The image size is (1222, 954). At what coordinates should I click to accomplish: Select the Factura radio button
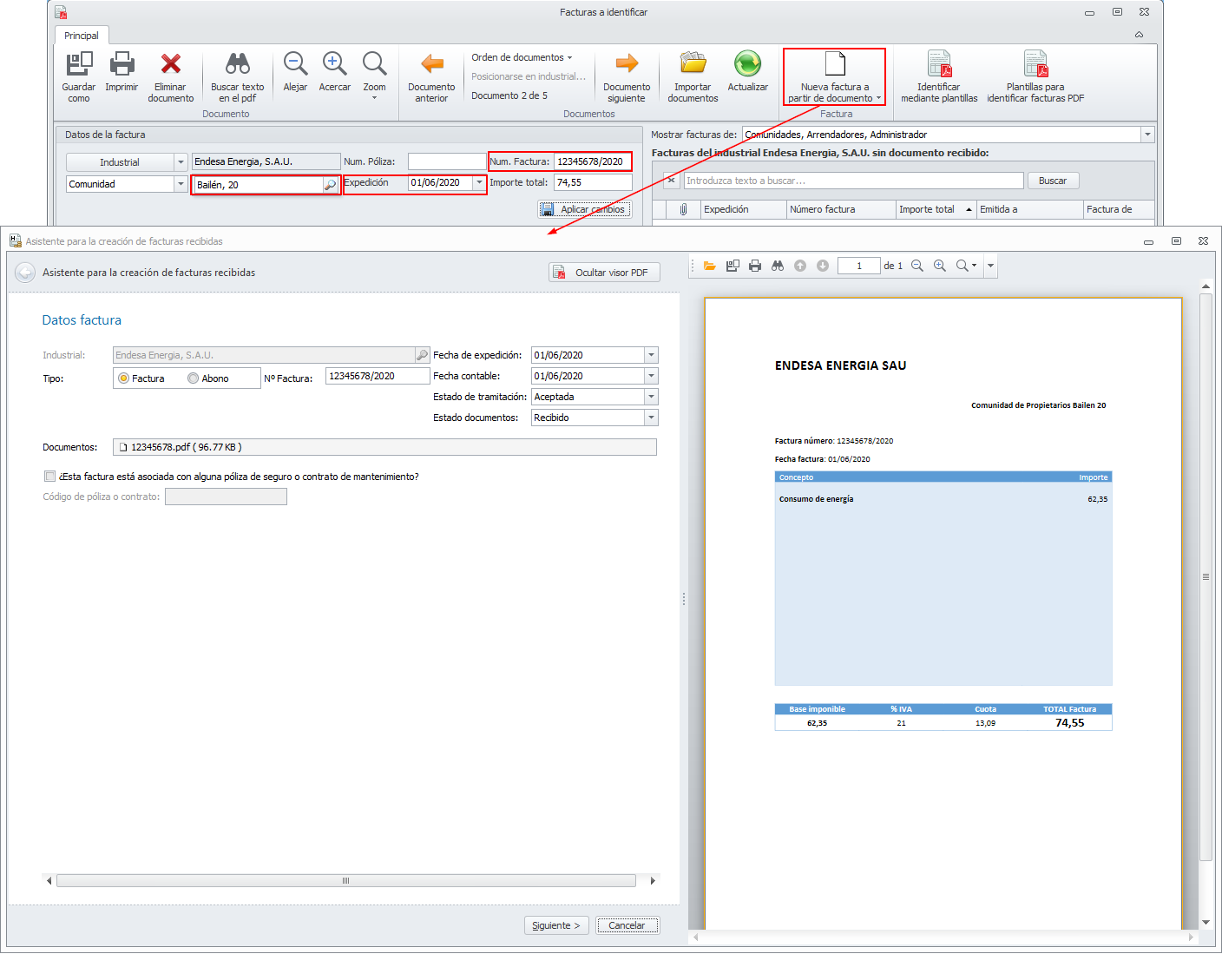124,378
